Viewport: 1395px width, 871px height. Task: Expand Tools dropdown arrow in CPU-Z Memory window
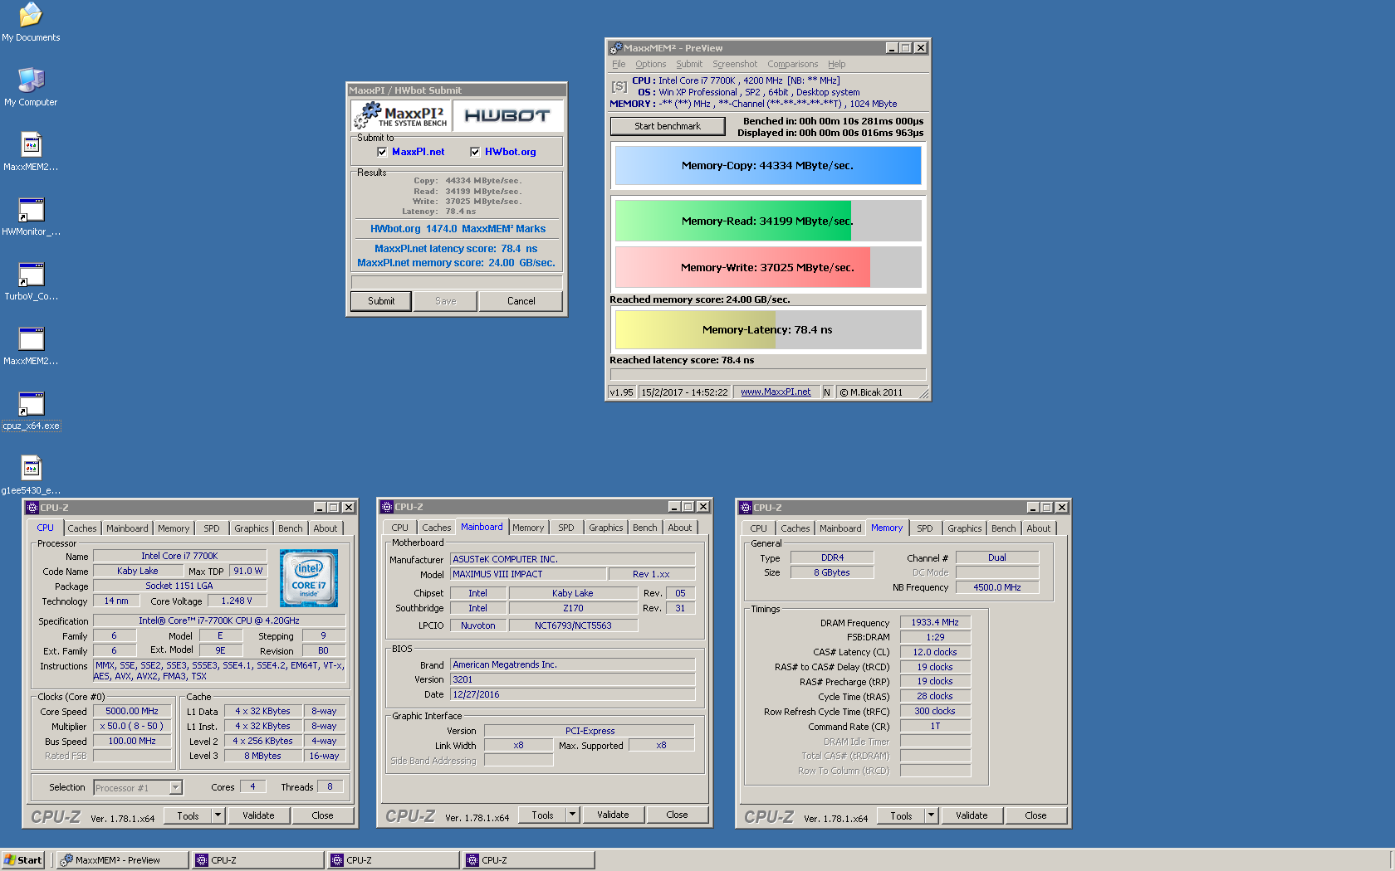click(931, 815)
